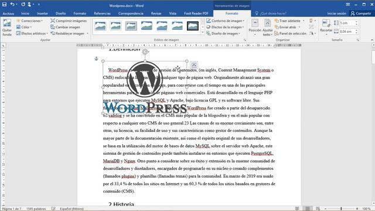This screenshot has height=211, width=375.
Task: Click zoom level 100 %
Action: [x=366, y=209]
